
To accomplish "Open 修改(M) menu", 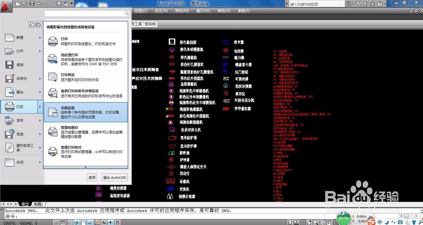I will (182, 11).
